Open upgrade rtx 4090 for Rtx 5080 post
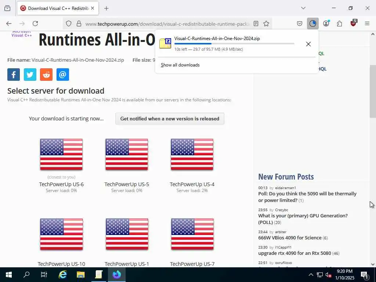This screenshot has height=282, width=376. tap(294, 253)
